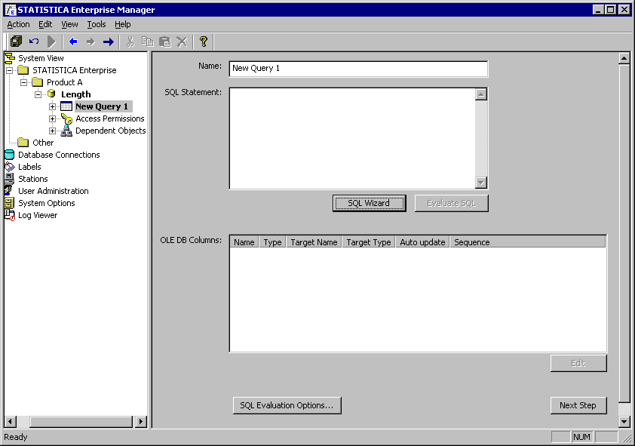This screenshot has width=635, height=446.
Task: Click the SQL Wizard button
Action: [369, 203]
